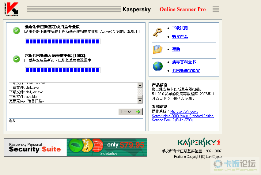This screenshot has height=175, width=261.
Task: Click the 下一步 button
Action: click(x=130, y=112)
